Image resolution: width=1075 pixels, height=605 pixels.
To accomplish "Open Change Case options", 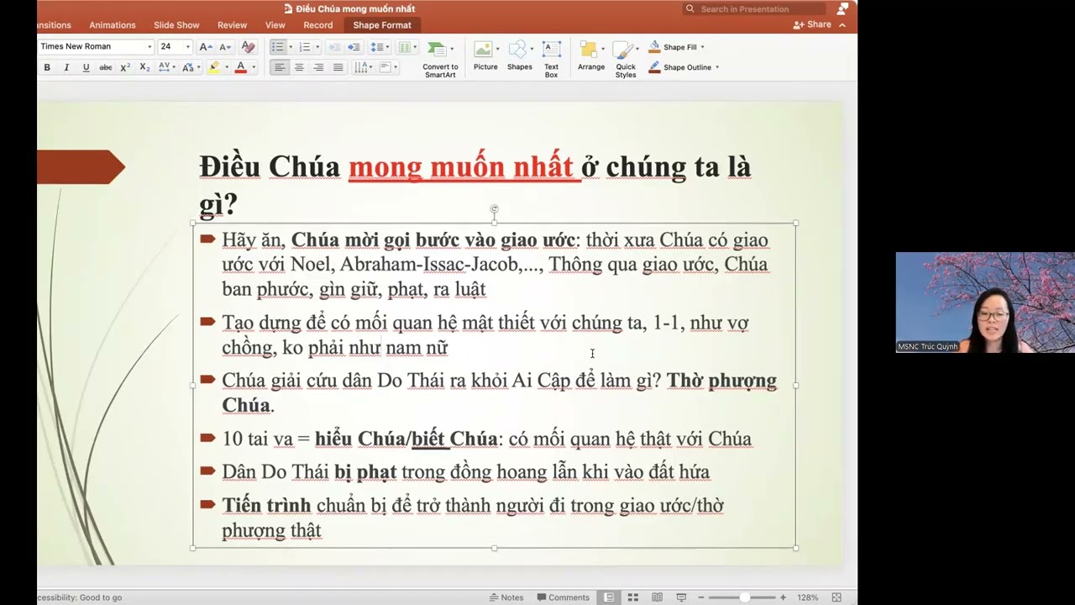I will click(190, 67).
